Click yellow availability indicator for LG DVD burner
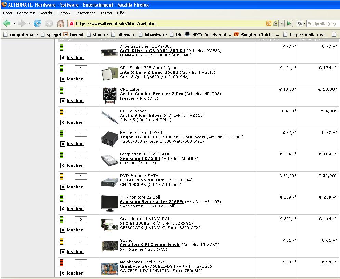The width and height of the screenshot is (340, 279). pos(62,177)
